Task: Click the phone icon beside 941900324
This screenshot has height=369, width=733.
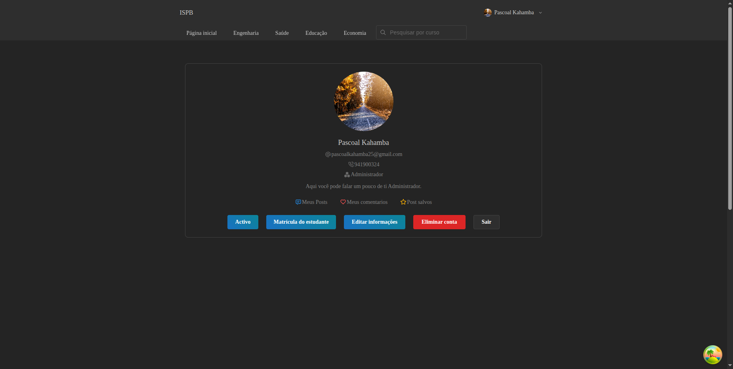Action: [x=351, y=164]
